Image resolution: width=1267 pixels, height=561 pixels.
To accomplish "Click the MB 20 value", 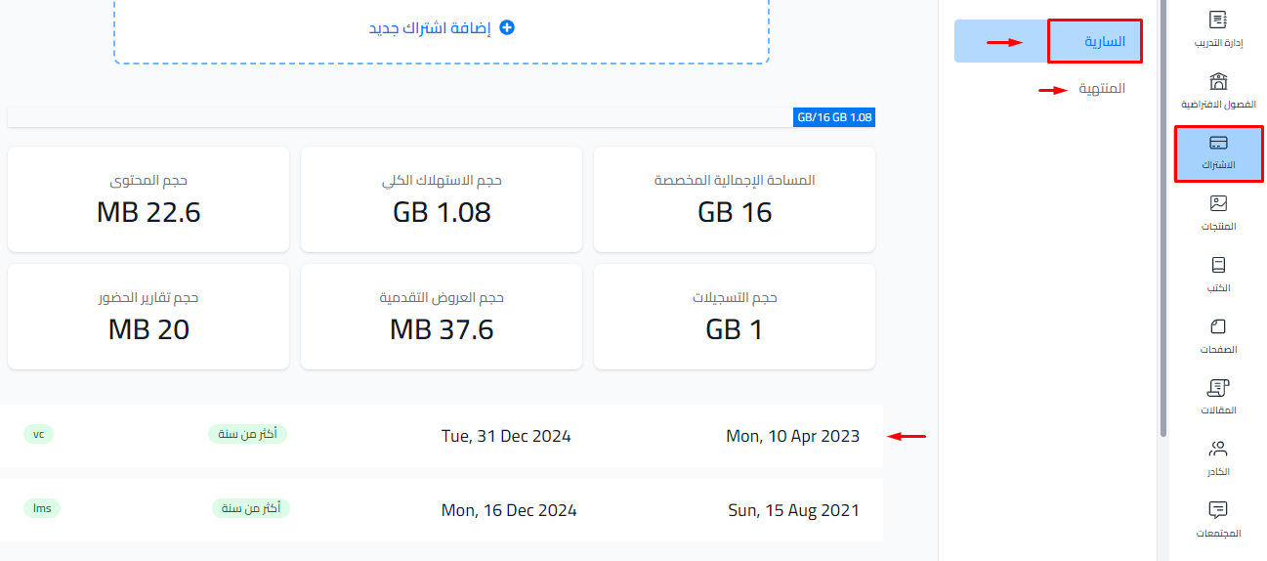I will (148, 329).
